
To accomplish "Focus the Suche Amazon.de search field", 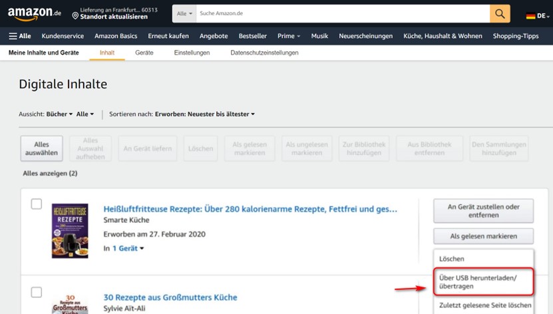I will pos(343,14).
